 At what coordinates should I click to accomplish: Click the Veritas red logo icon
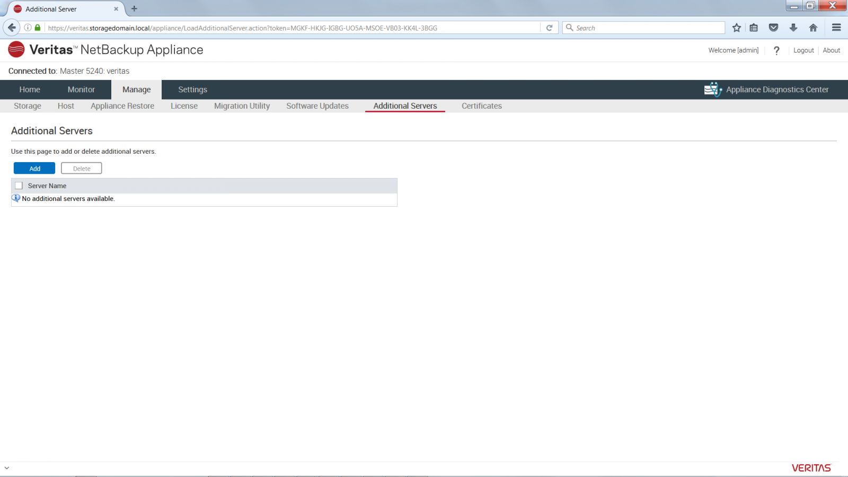point(16,49)
